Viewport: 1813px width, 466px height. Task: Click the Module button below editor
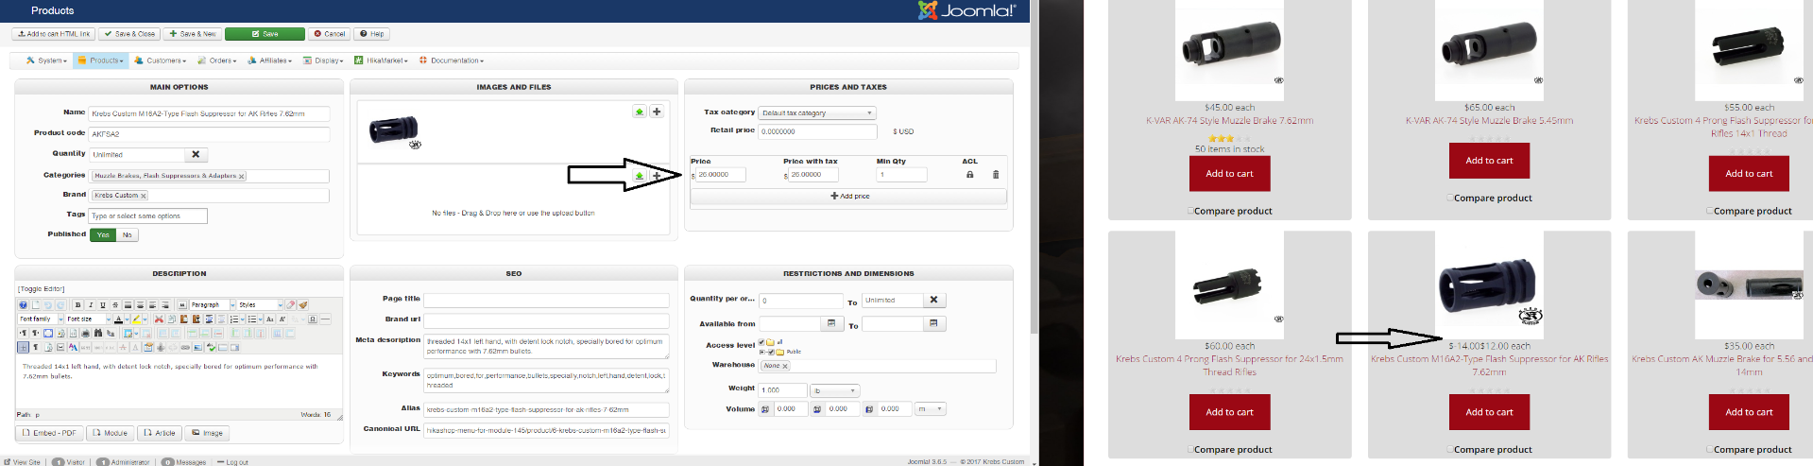(x=111, y=433)
